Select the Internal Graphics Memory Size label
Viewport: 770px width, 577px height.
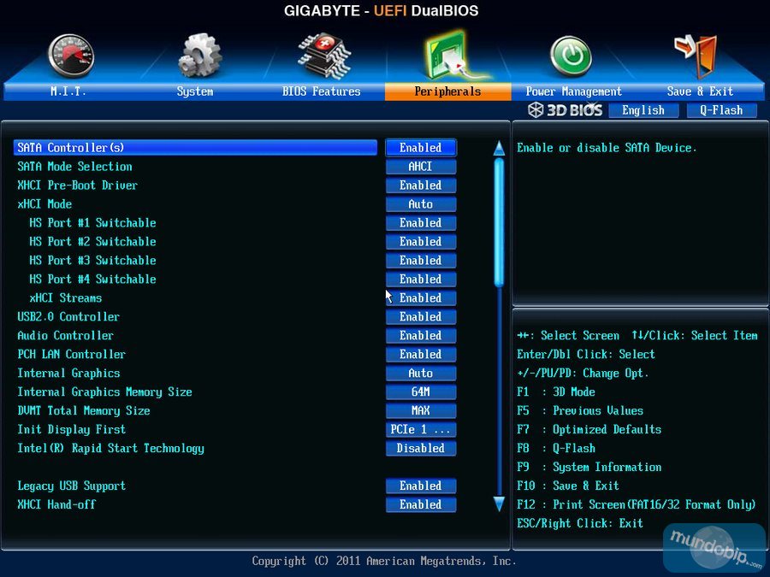point(104,392)
